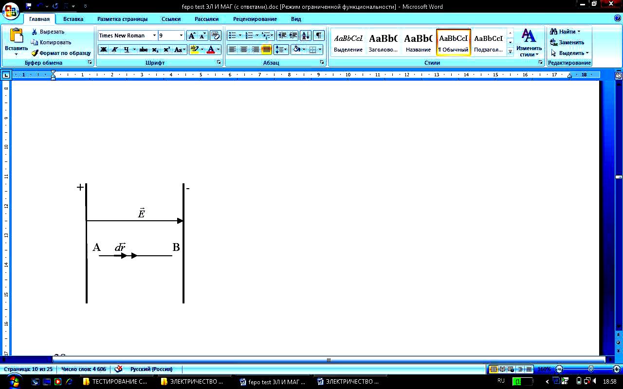Open spelling check icon in status bar
Viewport: 623px width, 389px height.
pyautogui.click(x=118, y=369)
